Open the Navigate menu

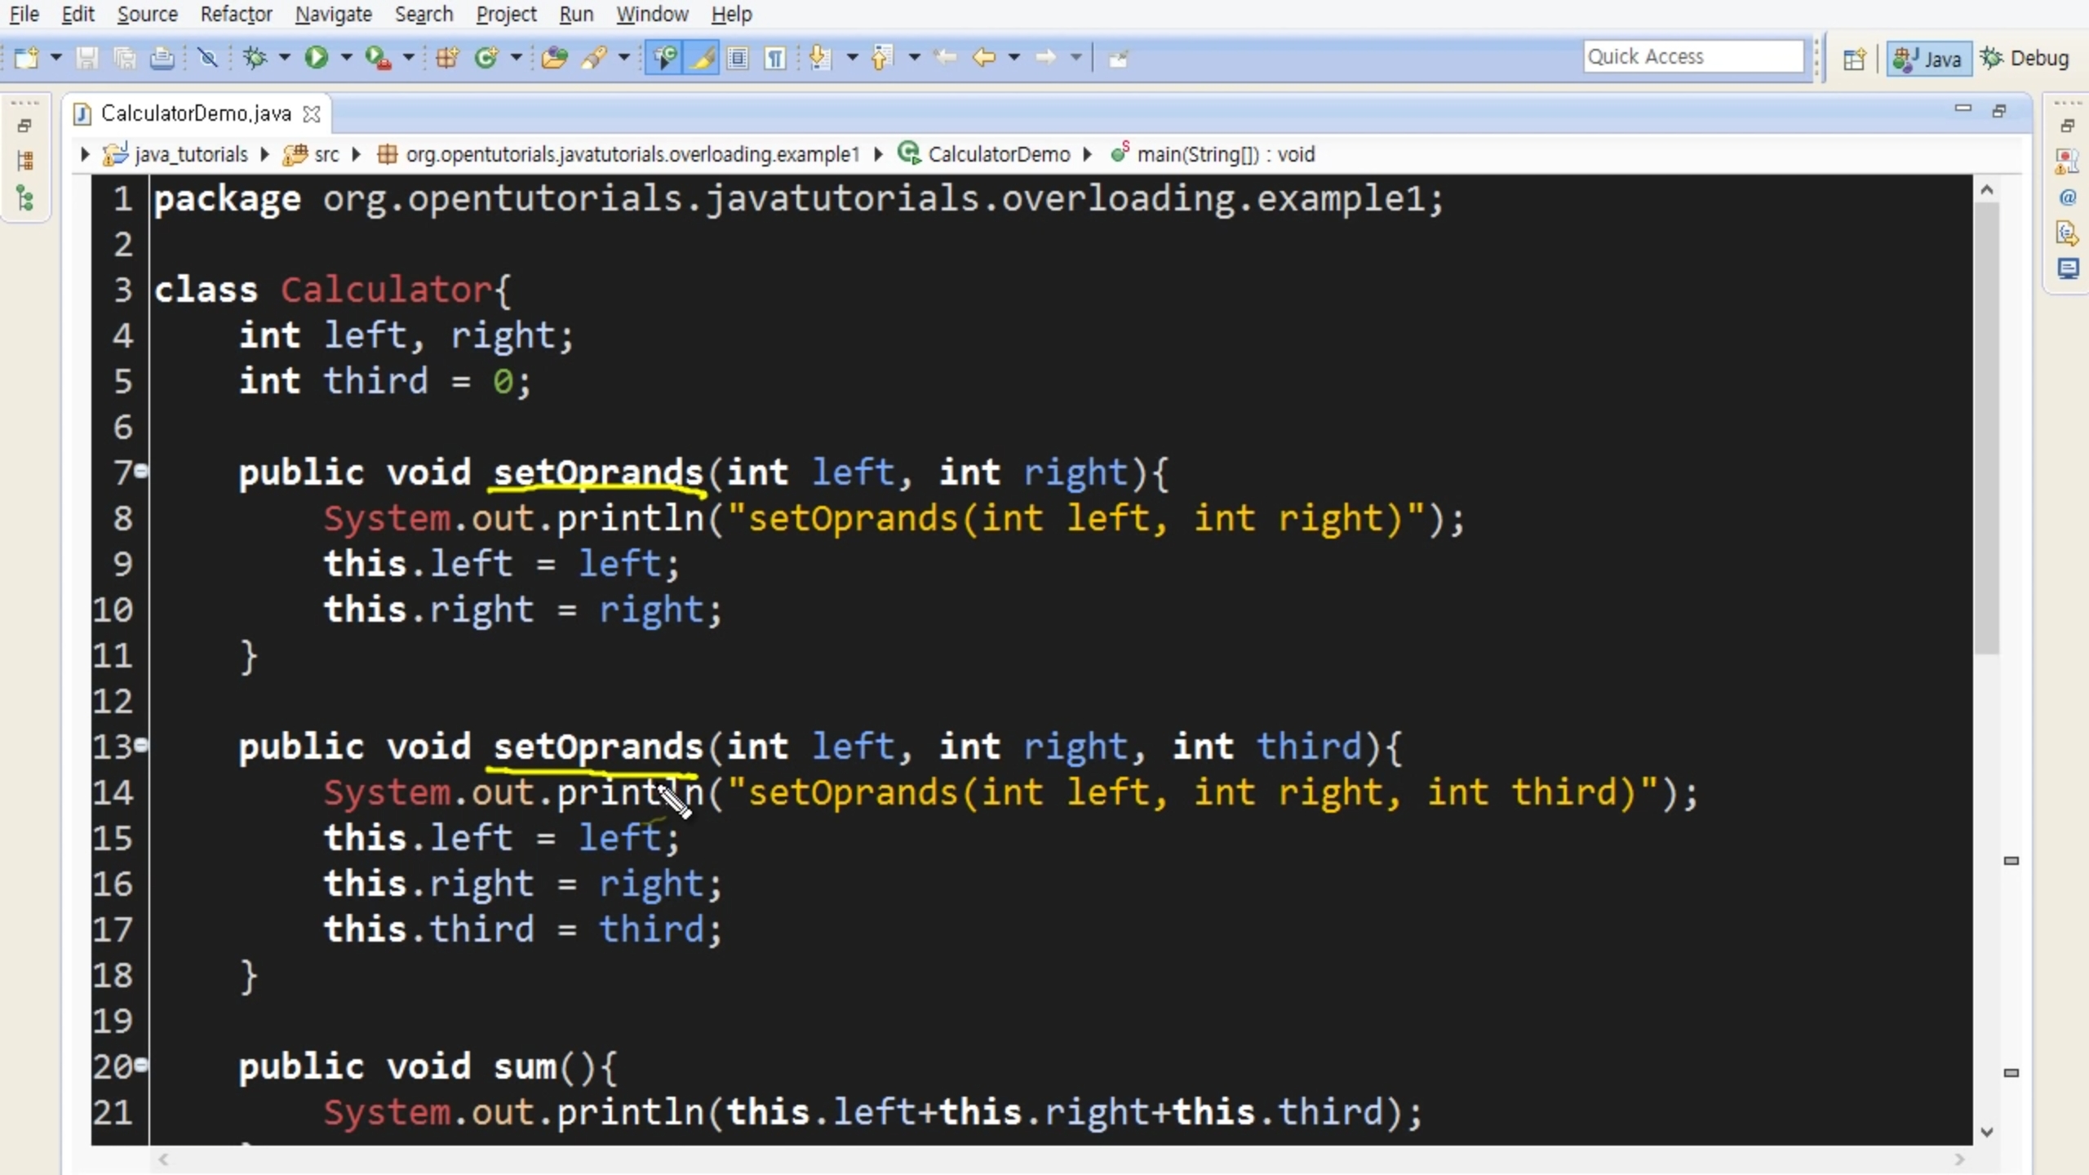click(x=333, y=14)
